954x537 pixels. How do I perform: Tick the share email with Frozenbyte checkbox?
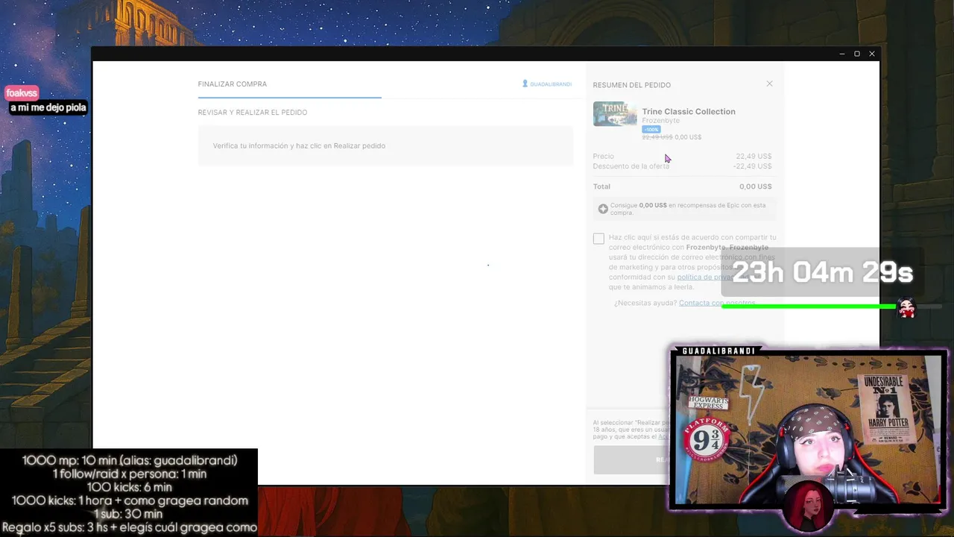598,239
